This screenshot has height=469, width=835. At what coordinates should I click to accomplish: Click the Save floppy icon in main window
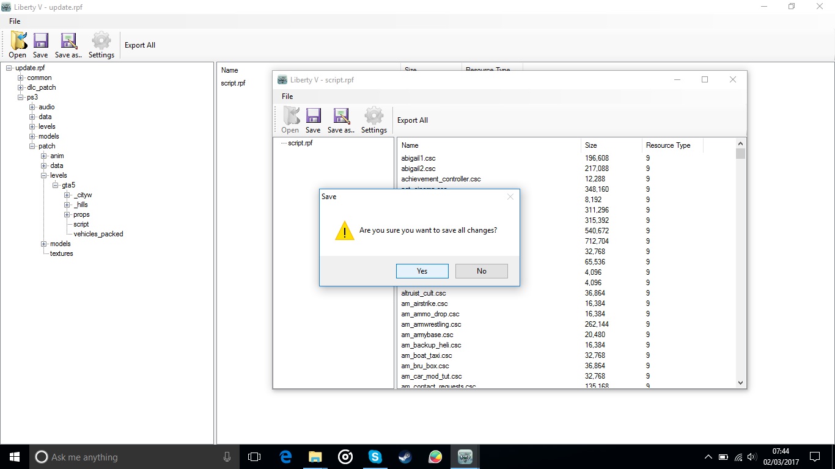[x=40, y=42]
